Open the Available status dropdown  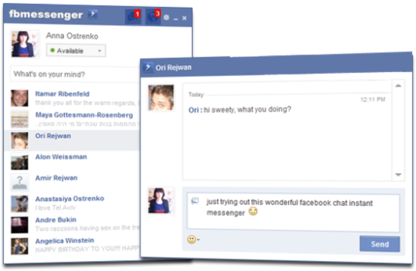click(76, 50)
